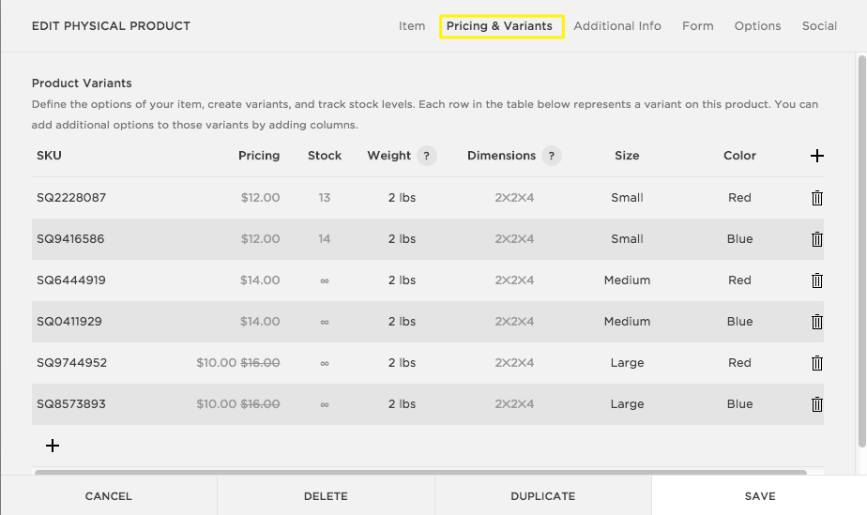Screen dimensions: 867x515
Task: Click trash icon for SQ9416586 row
Action: [x=816, y=239]
